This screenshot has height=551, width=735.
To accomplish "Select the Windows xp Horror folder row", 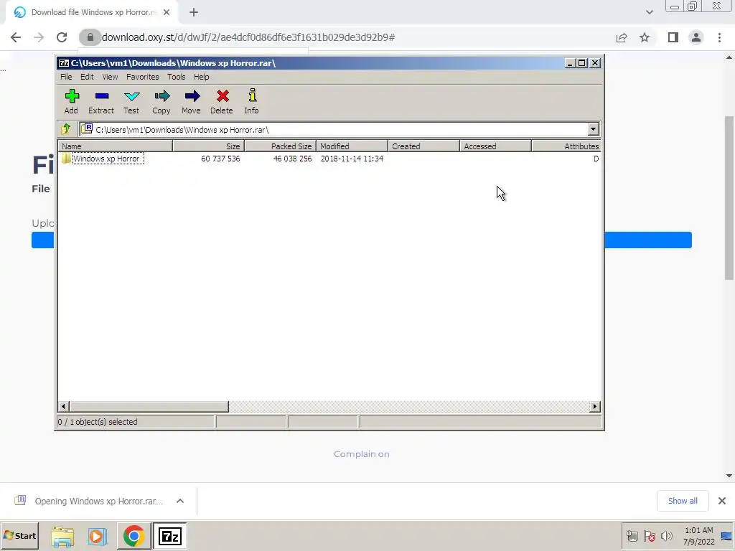I will click(329, 159).
